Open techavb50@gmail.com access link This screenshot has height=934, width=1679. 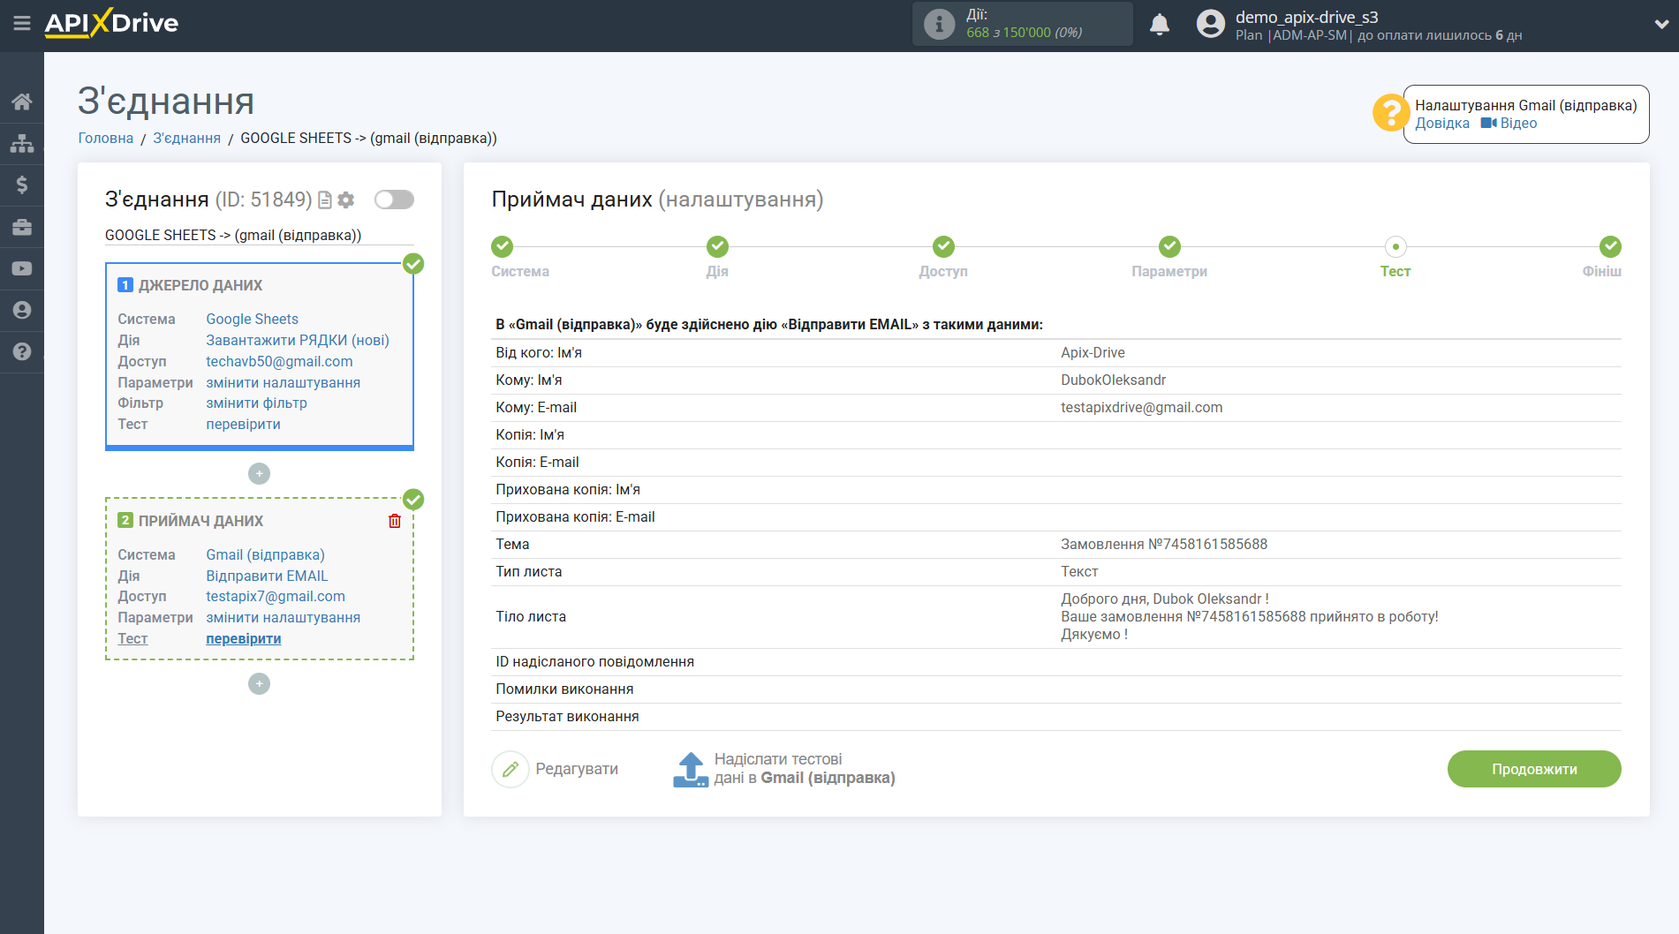pyautogui.click(x=279, y=361)
